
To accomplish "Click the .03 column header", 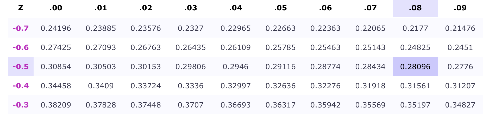I will pyautogui.click(x=191, y=8).
